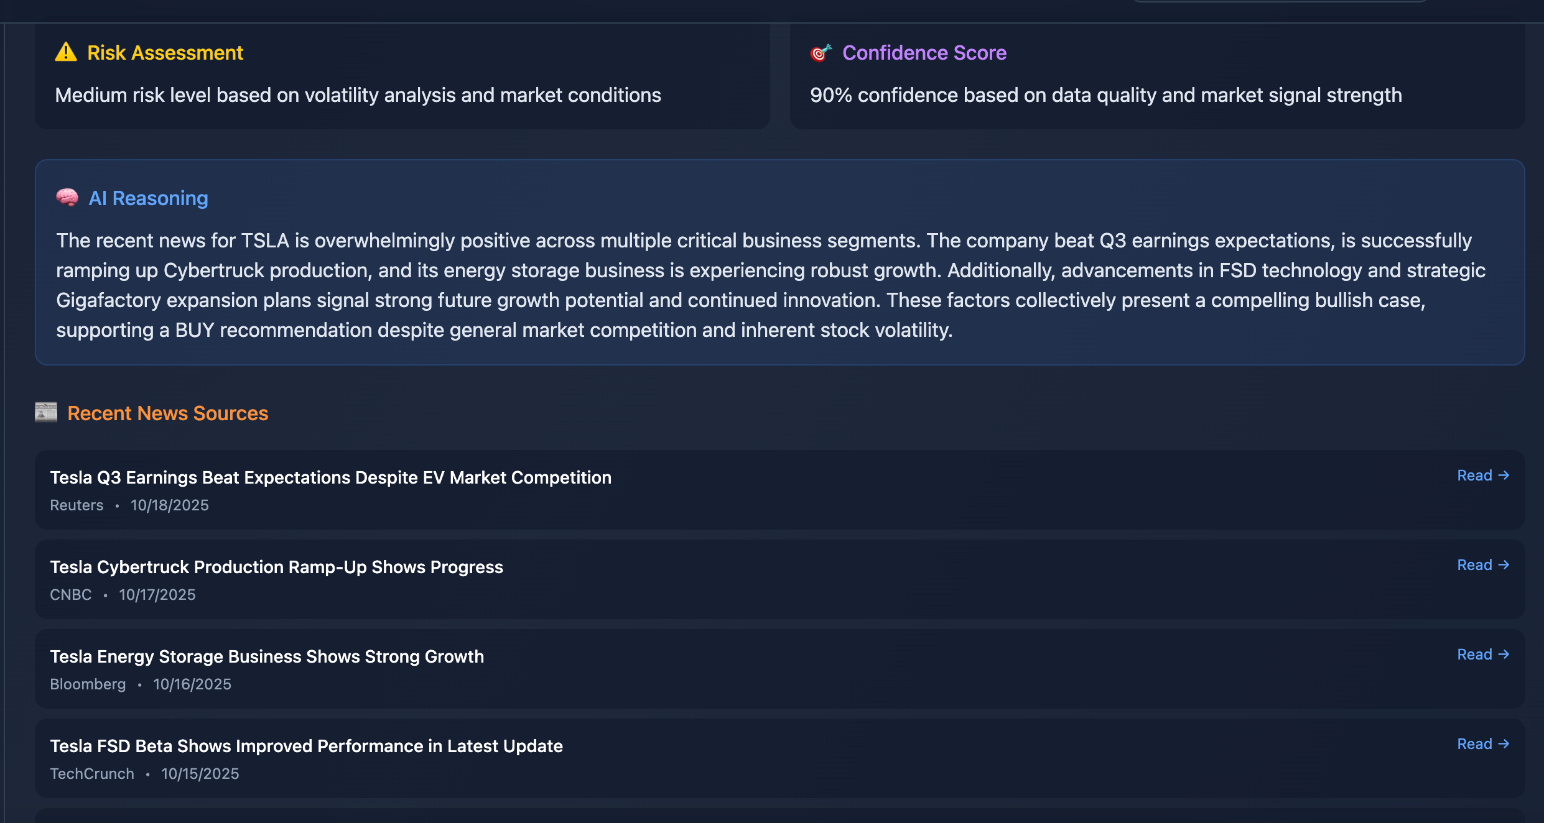Screen dimensions: 1544x823
Task: Open Tesla Cybertruck Production Ramp-Up headline
Action: pyautogui.click(x=276, y=567)
